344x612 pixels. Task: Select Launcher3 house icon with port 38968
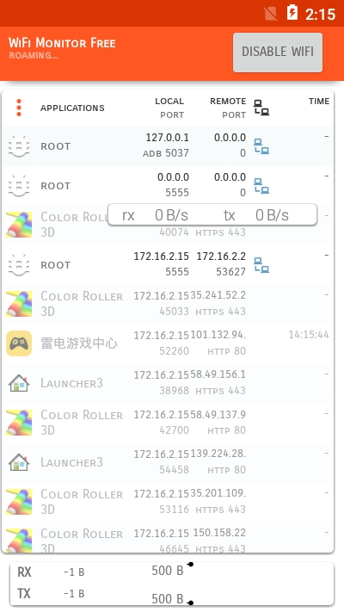point(19,383)
